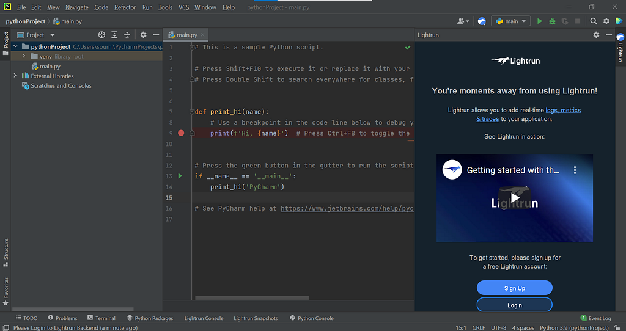Open the File menu

click(x=21, y=7)
